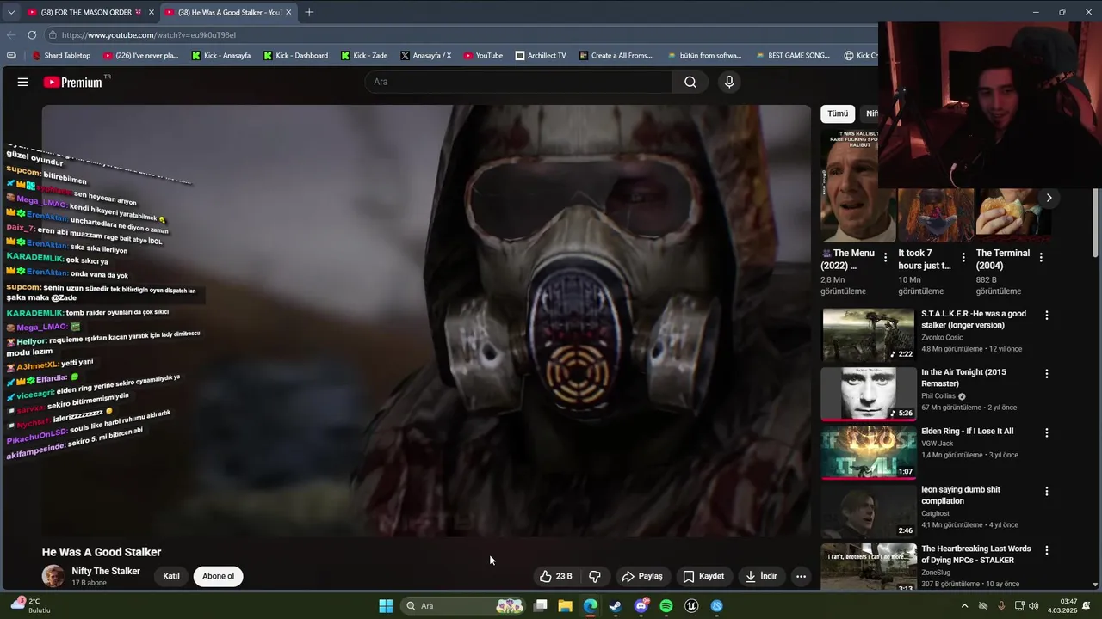The width and height of the screenshot is (1102, 619).
Task: Click the address bar URL
Action: (x=148, y=35)
